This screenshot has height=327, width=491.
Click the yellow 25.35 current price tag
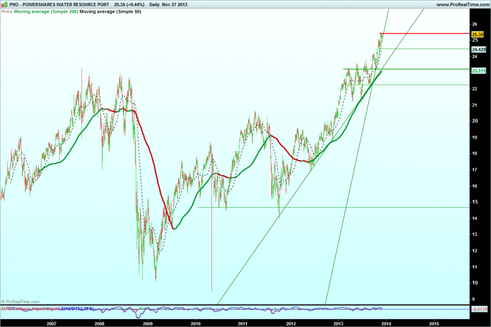point(478,35)
